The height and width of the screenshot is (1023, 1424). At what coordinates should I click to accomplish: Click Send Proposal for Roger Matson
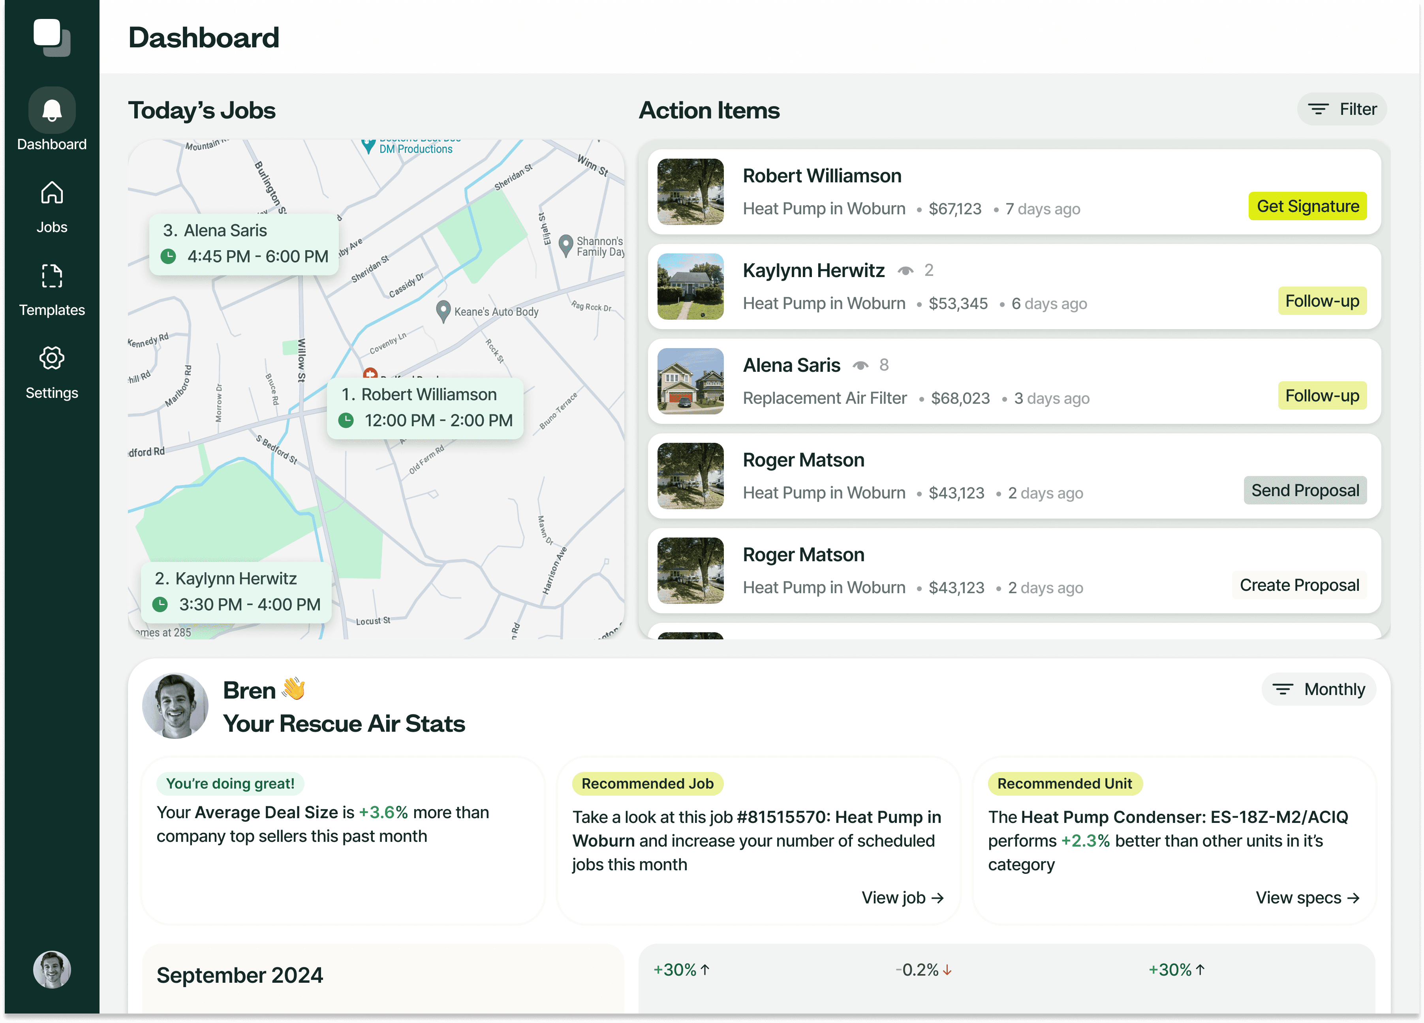coord(1305,490)
